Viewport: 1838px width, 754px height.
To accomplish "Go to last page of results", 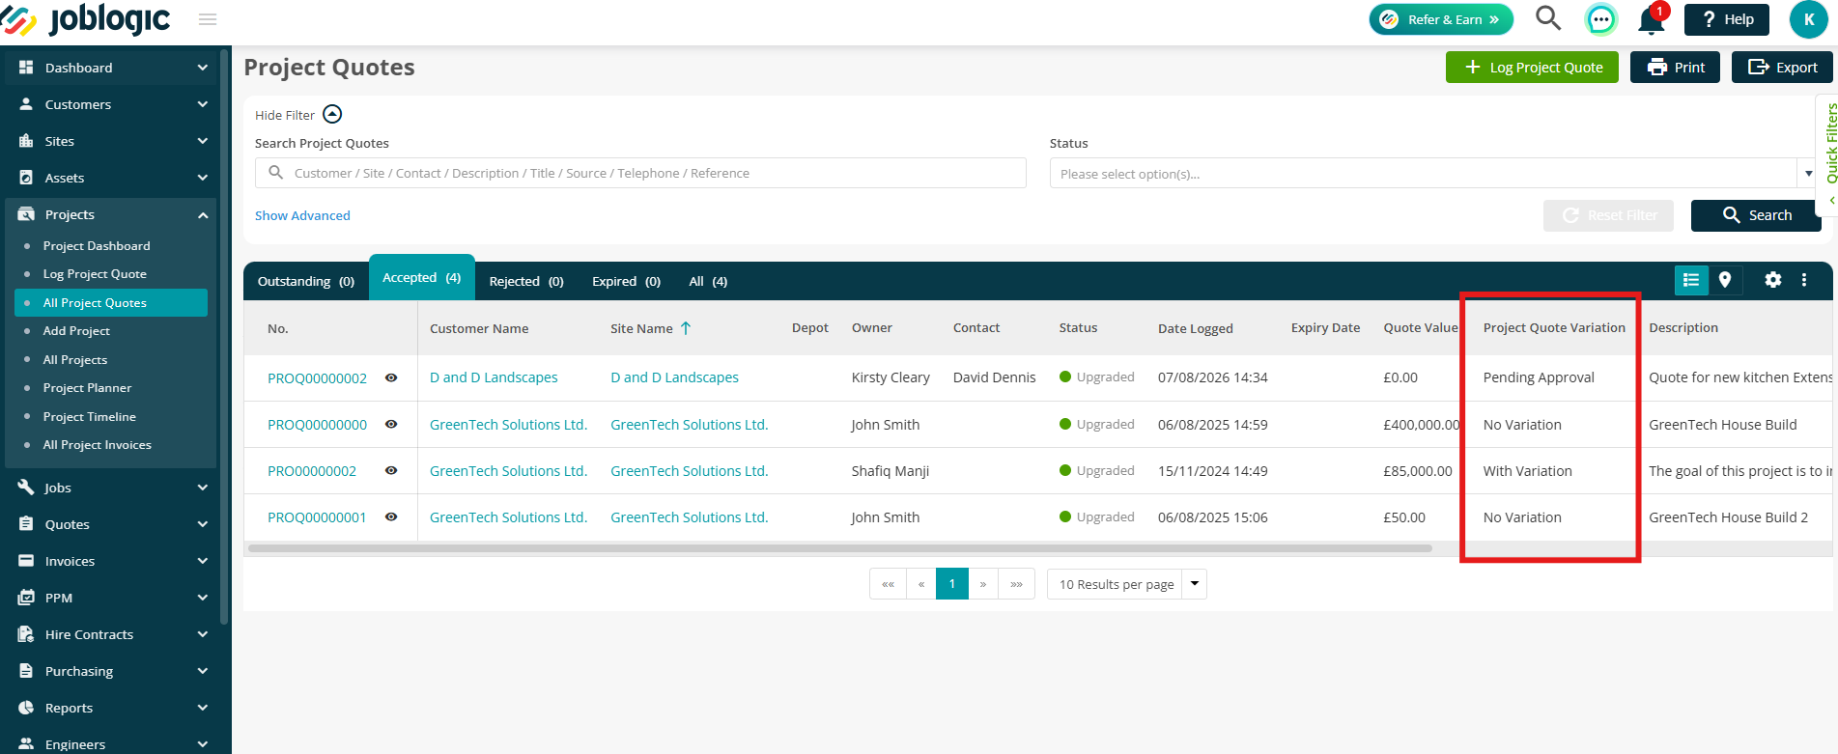I will (x=1016, y=584).
